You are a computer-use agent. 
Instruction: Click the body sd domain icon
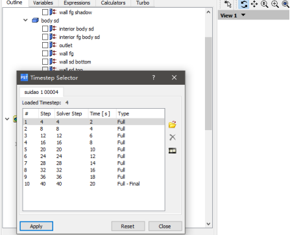click(x=35, y=21)
